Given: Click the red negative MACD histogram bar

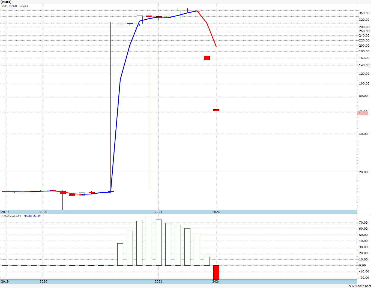Looking at the screenshot, I should tap(216, 272).
